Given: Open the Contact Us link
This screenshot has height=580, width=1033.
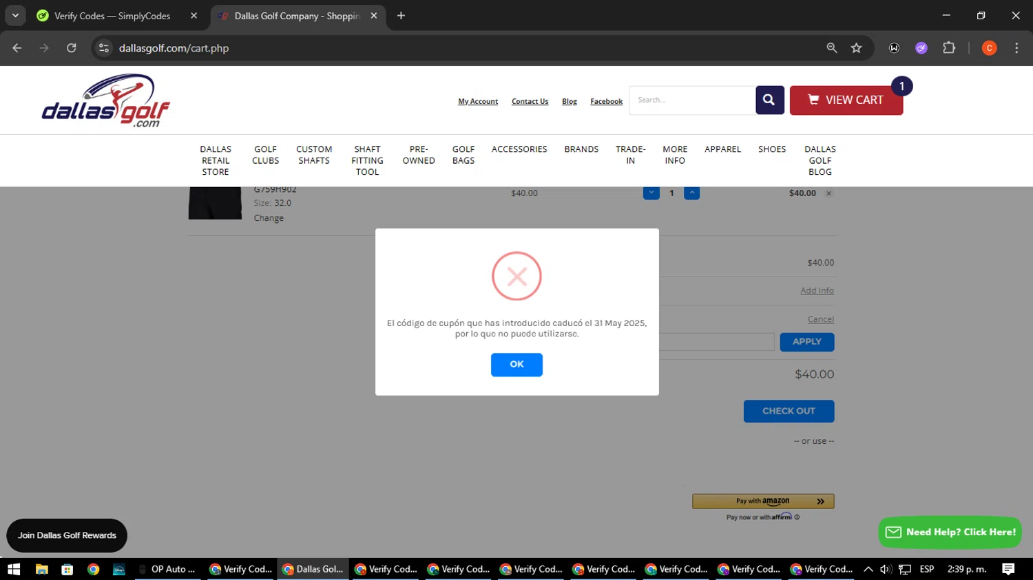Looking at the screenshot, I should [530, 102].
